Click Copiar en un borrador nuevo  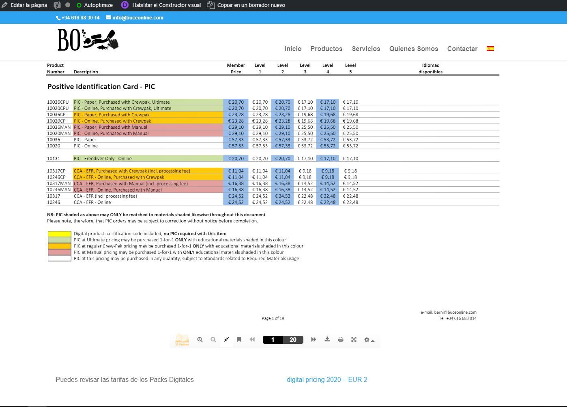click(251, 5)
